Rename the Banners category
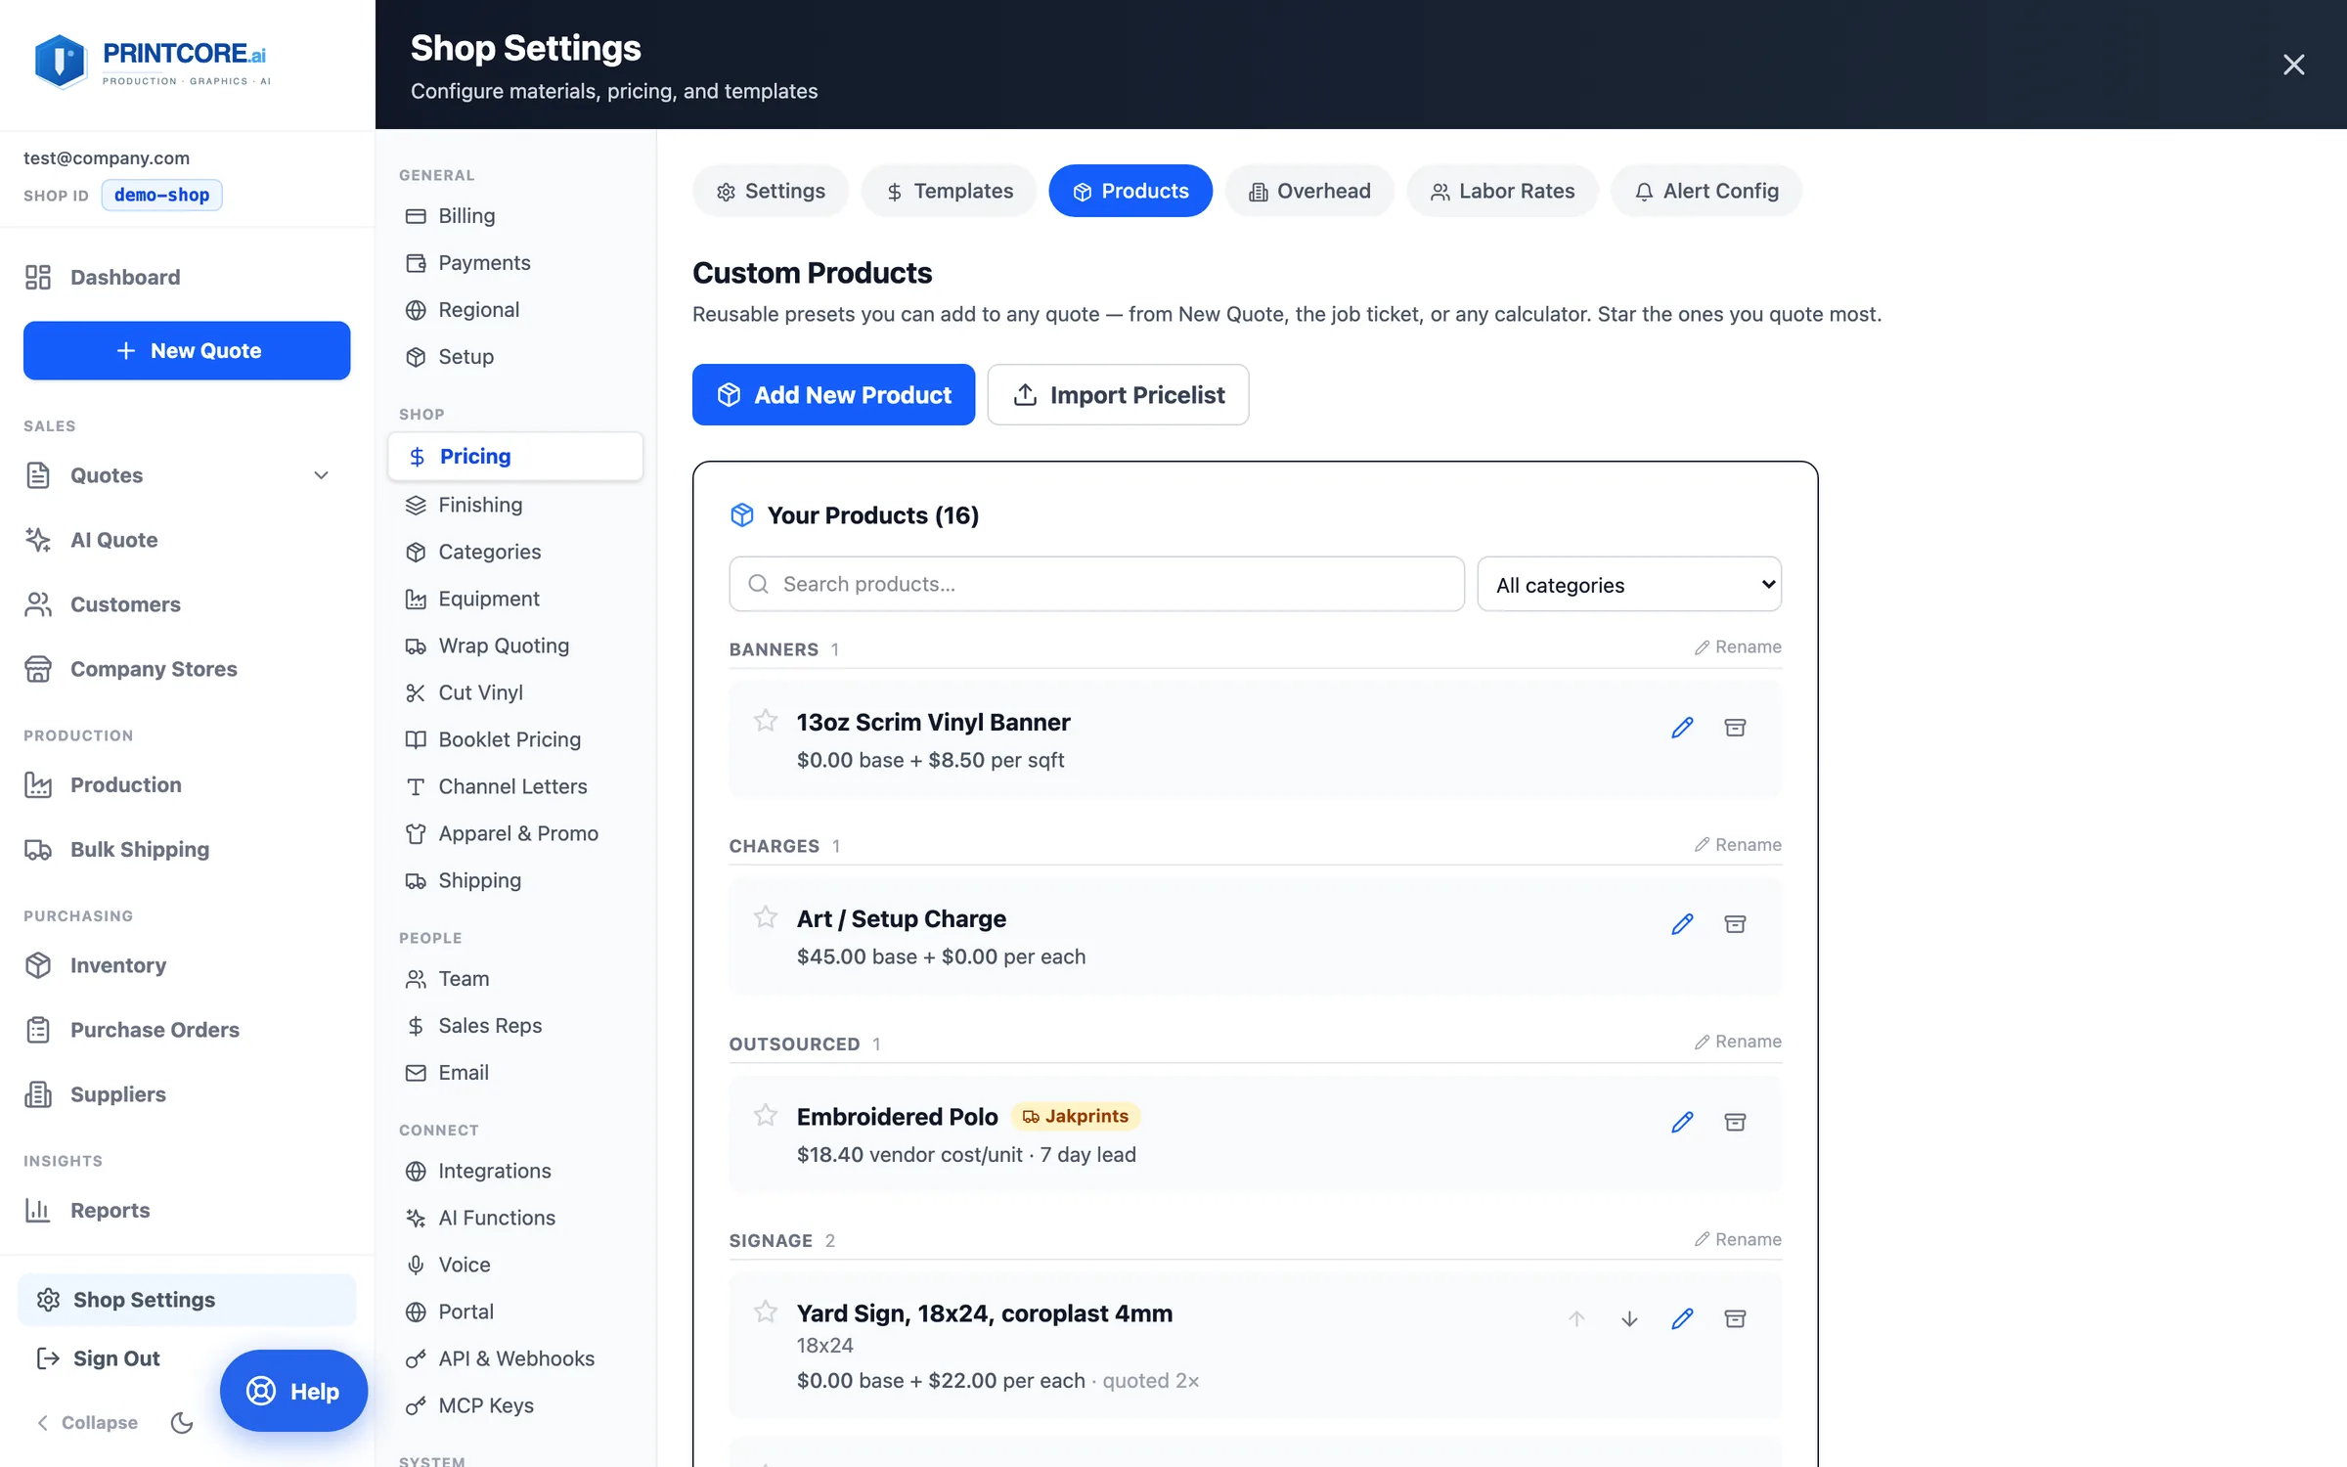 1738,647
